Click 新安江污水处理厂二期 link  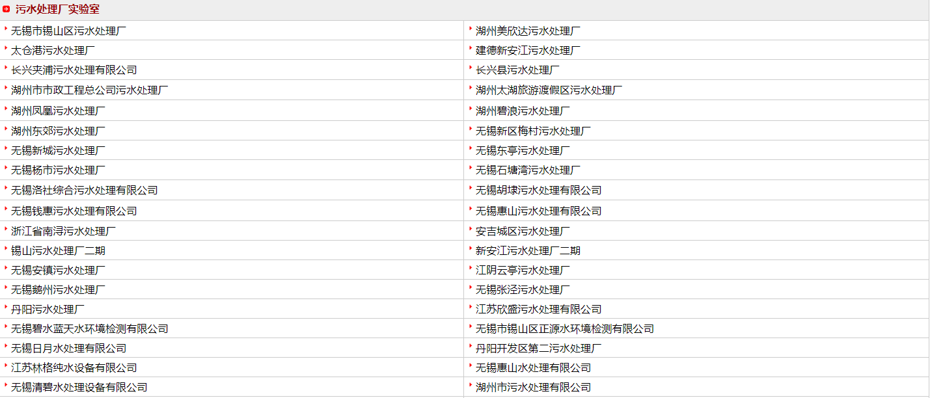click(528, 250)
